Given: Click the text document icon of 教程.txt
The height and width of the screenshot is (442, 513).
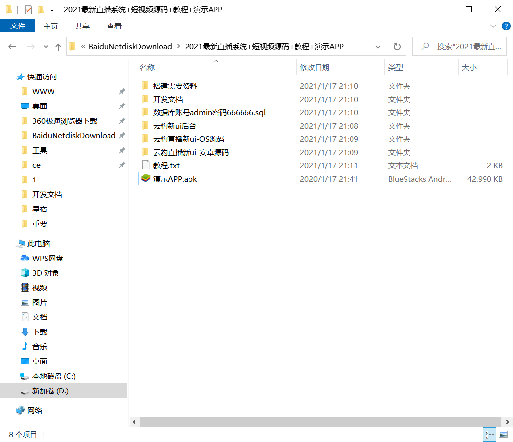Looking at the screenshot, I should (146, 165).
